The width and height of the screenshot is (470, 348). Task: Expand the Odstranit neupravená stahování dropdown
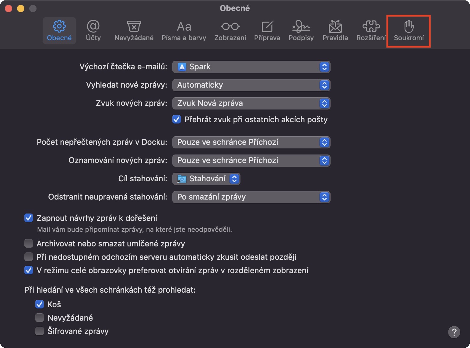251,197
